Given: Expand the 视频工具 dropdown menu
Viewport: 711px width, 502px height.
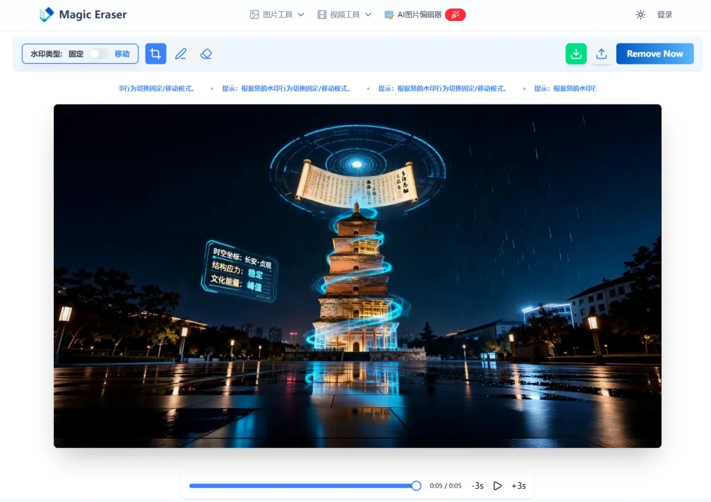Looking at the screenshot, I should (344, 14).
